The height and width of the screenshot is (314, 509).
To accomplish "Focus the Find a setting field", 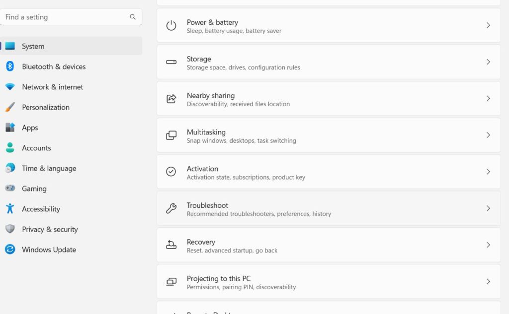I will coord(71,17).
